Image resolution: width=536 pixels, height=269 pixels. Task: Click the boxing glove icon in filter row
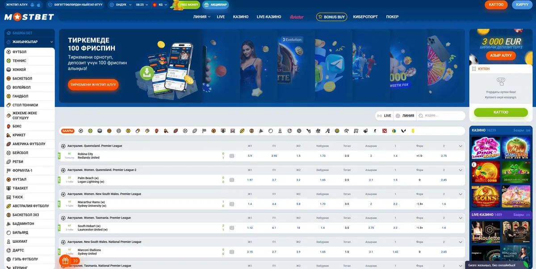pos(156,131)
